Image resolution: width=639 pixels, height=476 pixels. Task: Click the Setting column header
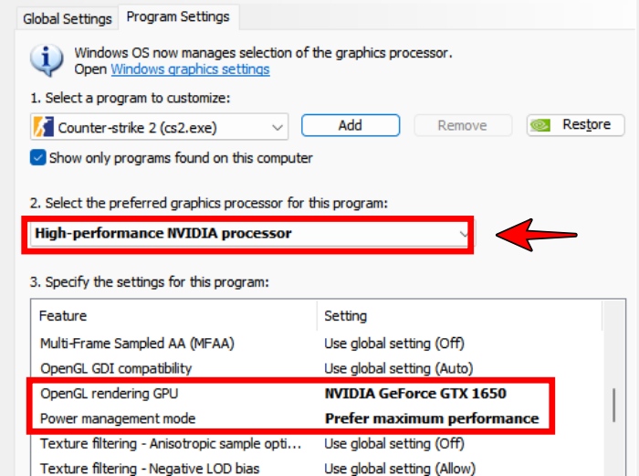(x=346, y=316)
